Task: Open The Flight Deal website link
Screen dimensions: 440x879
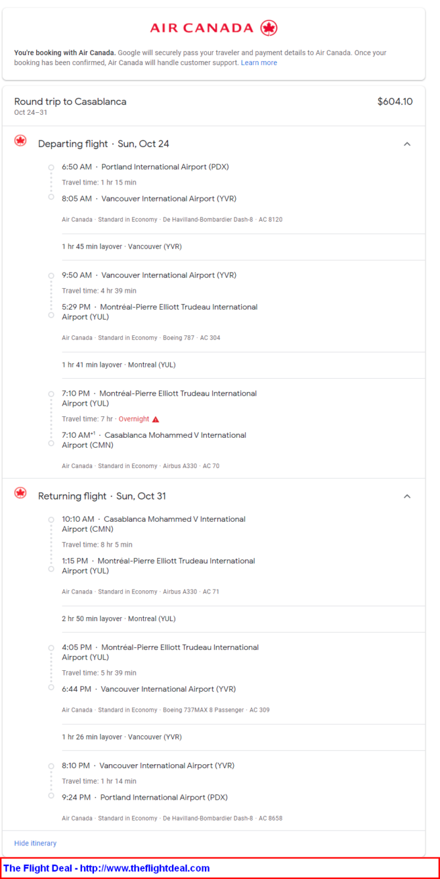Action: [106, 868]
